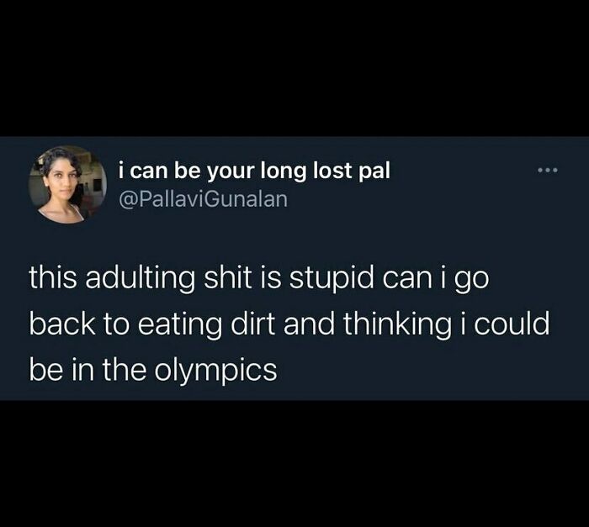This screenshot has height=527, width=589.
Task: Open the @PallaviGunalan handle link
Action: [x=204, y=199]
